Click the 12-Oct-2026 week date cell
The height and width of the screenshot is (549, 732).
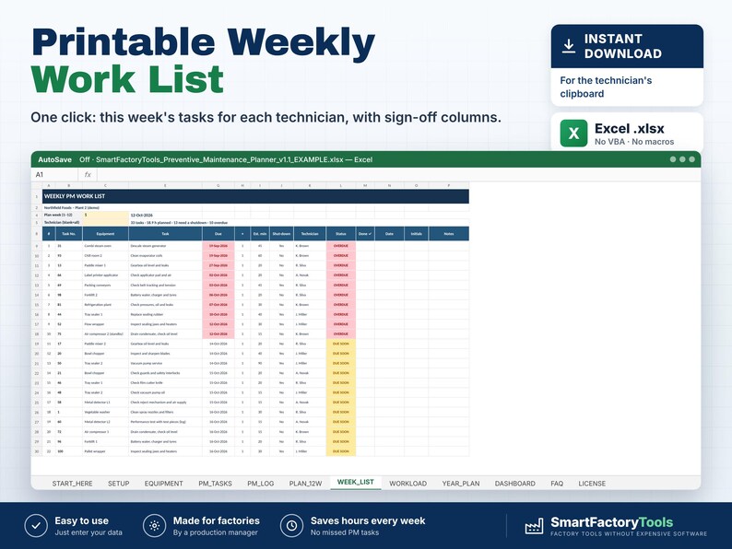tap(165, 215)
